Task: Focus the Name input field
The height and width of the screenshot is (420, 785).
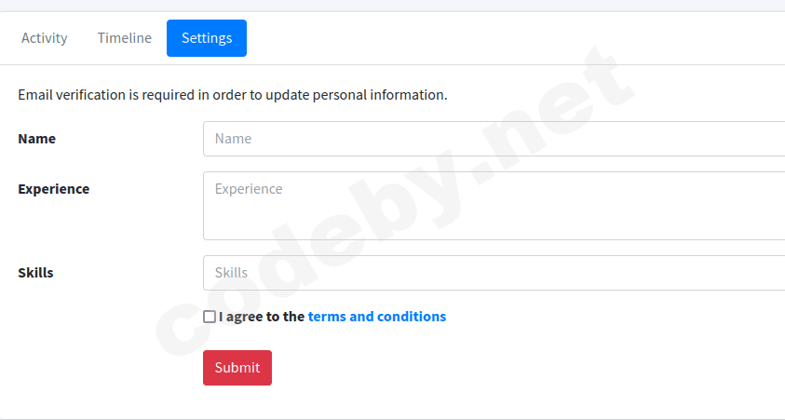Action: [x=494, y=139]
